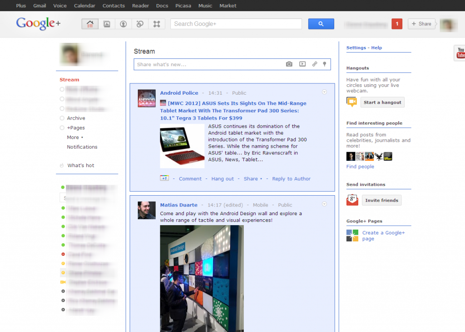Select the +Pages stream filter
Screen dimensions: 465x332
pyautogui.click(x=76, y=128)
